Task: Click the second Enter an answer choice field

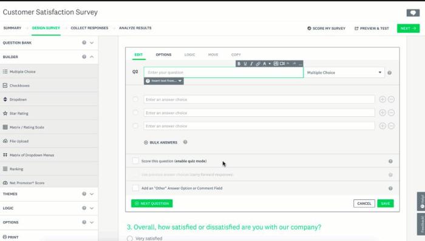Action: (259, 113)
